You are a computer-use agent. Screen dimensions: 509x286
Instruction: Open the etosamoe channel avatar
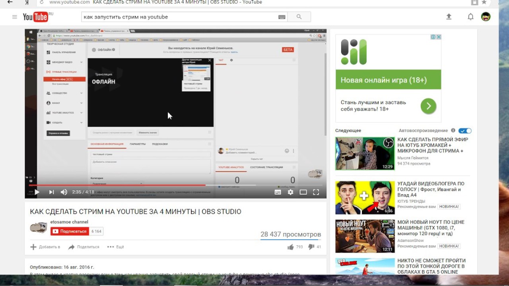tap(39, 228)
